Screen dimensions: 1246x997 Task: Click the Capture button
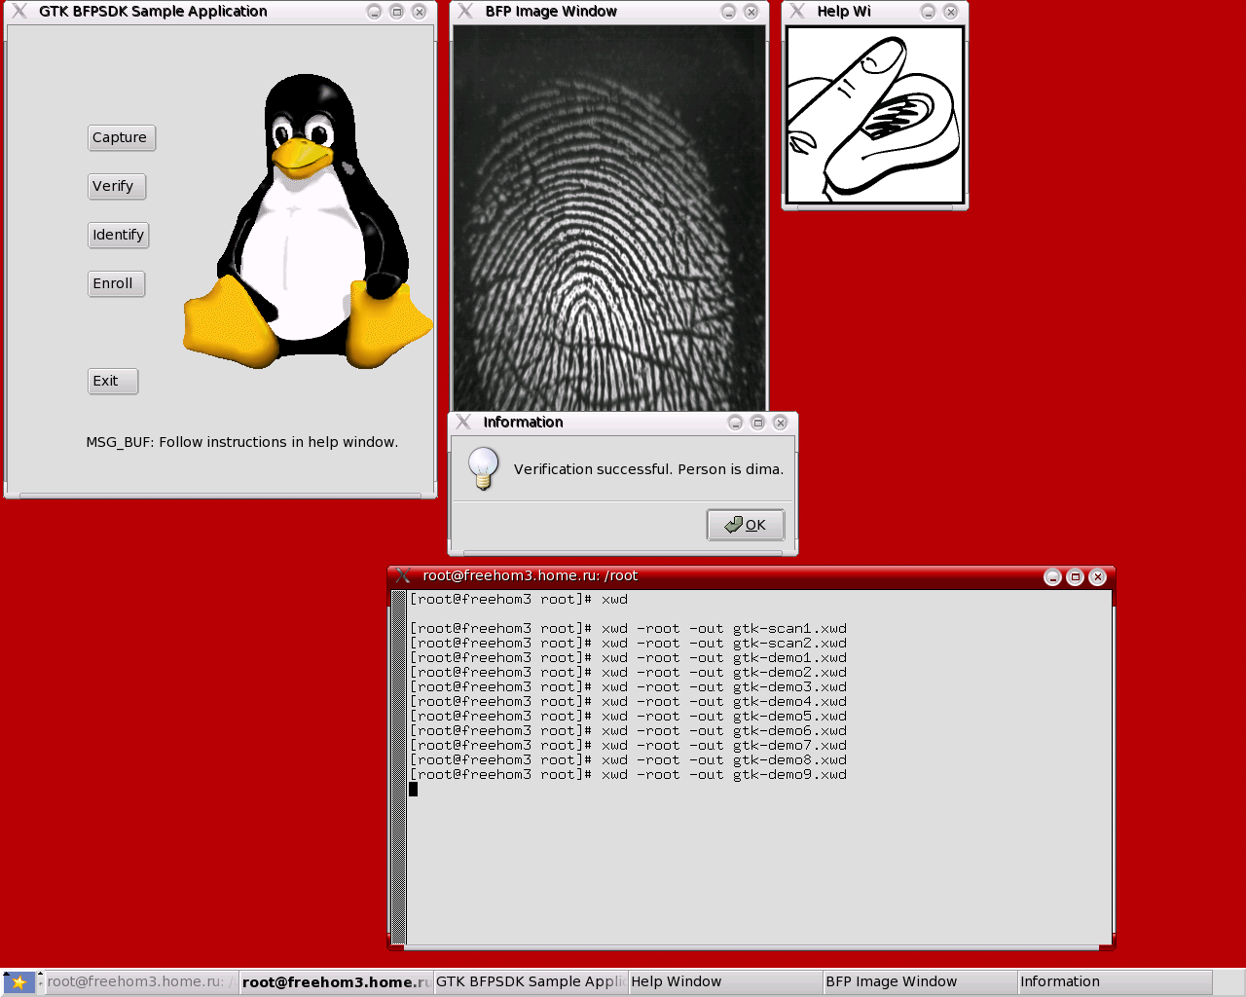(121, 138)
